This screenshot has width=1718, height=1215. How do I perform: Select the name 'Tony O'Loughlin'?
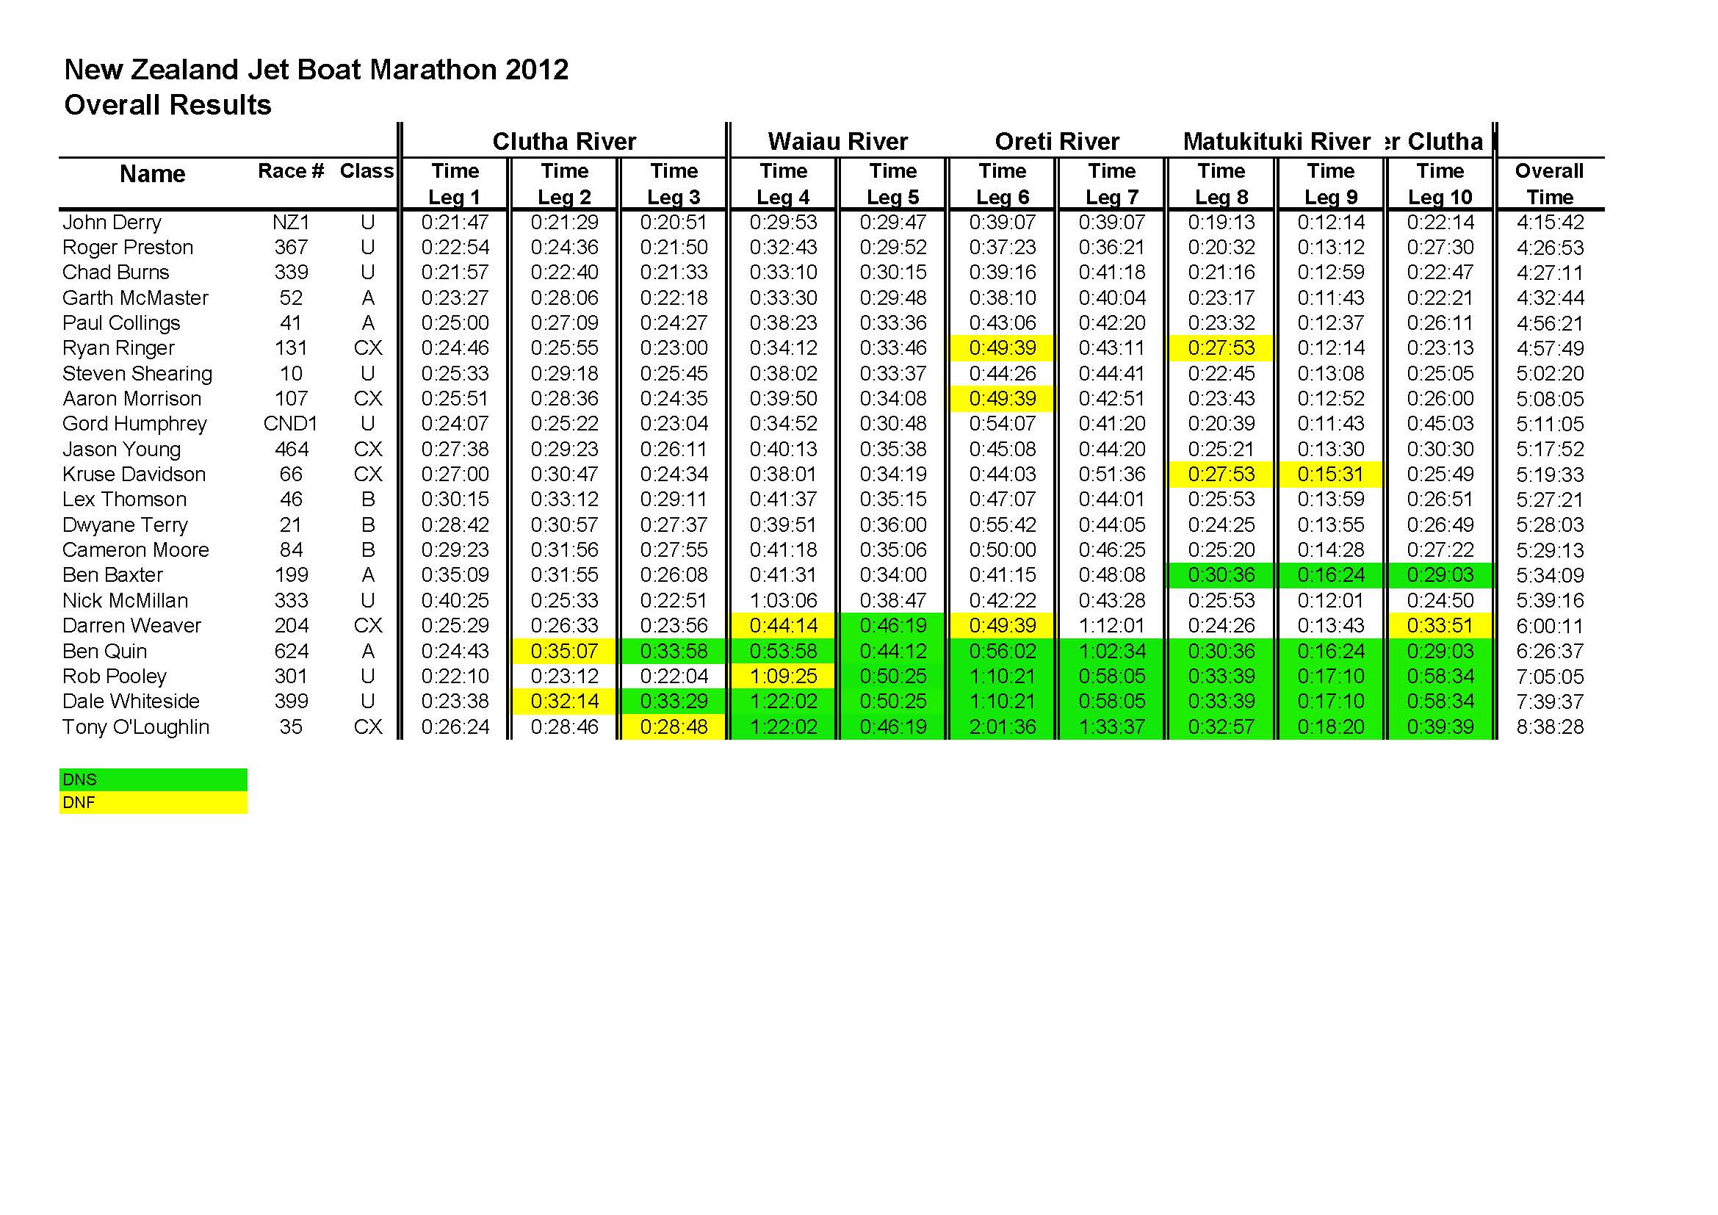[135, 727]
